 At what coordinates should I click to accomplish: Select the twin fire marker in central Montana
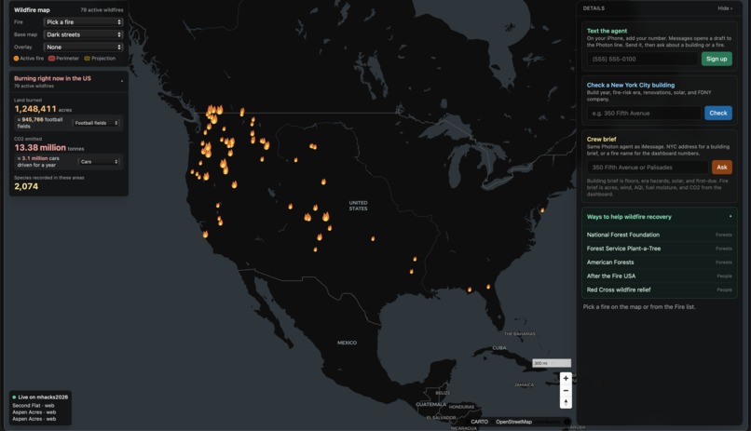click(313, 146)
